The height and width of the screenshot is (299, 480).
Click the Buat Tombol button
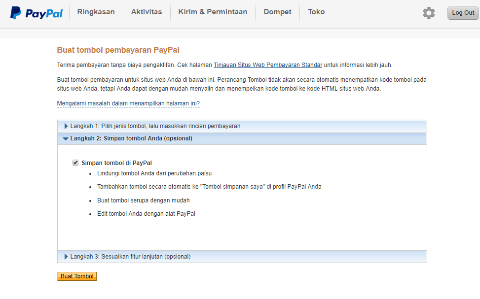[x=77, y=276]
